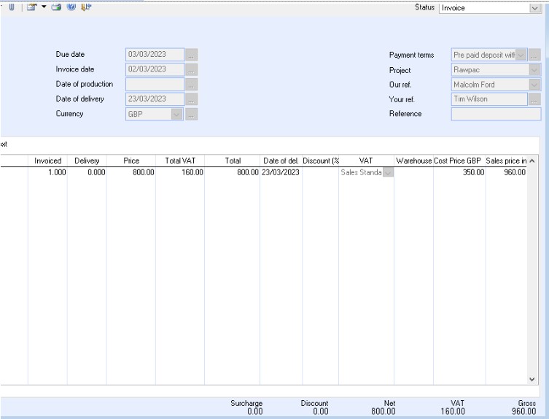Click the ellipsis button beside Due date
The image size is (549, 419).
191,55
